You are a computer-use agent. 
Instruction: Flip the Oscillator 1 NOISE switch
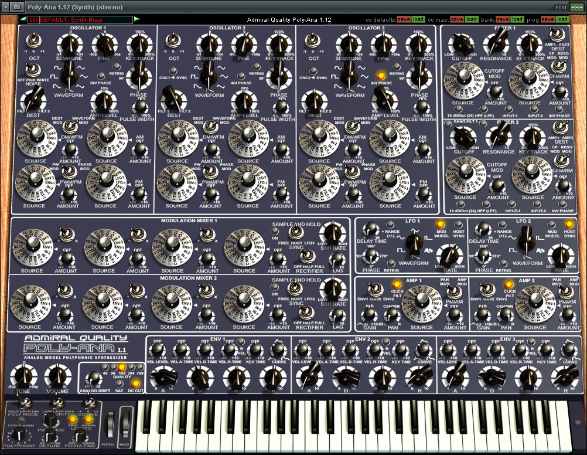click(x=33, y=70)
